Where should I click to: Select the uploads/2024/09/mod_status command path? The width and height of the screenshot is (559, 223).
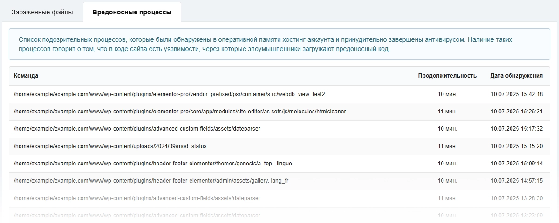tap(110, 146)
